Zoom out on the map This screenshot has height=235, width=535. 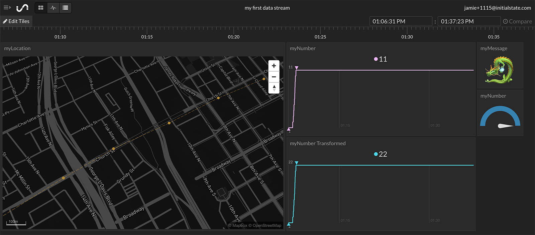point(274,77)
